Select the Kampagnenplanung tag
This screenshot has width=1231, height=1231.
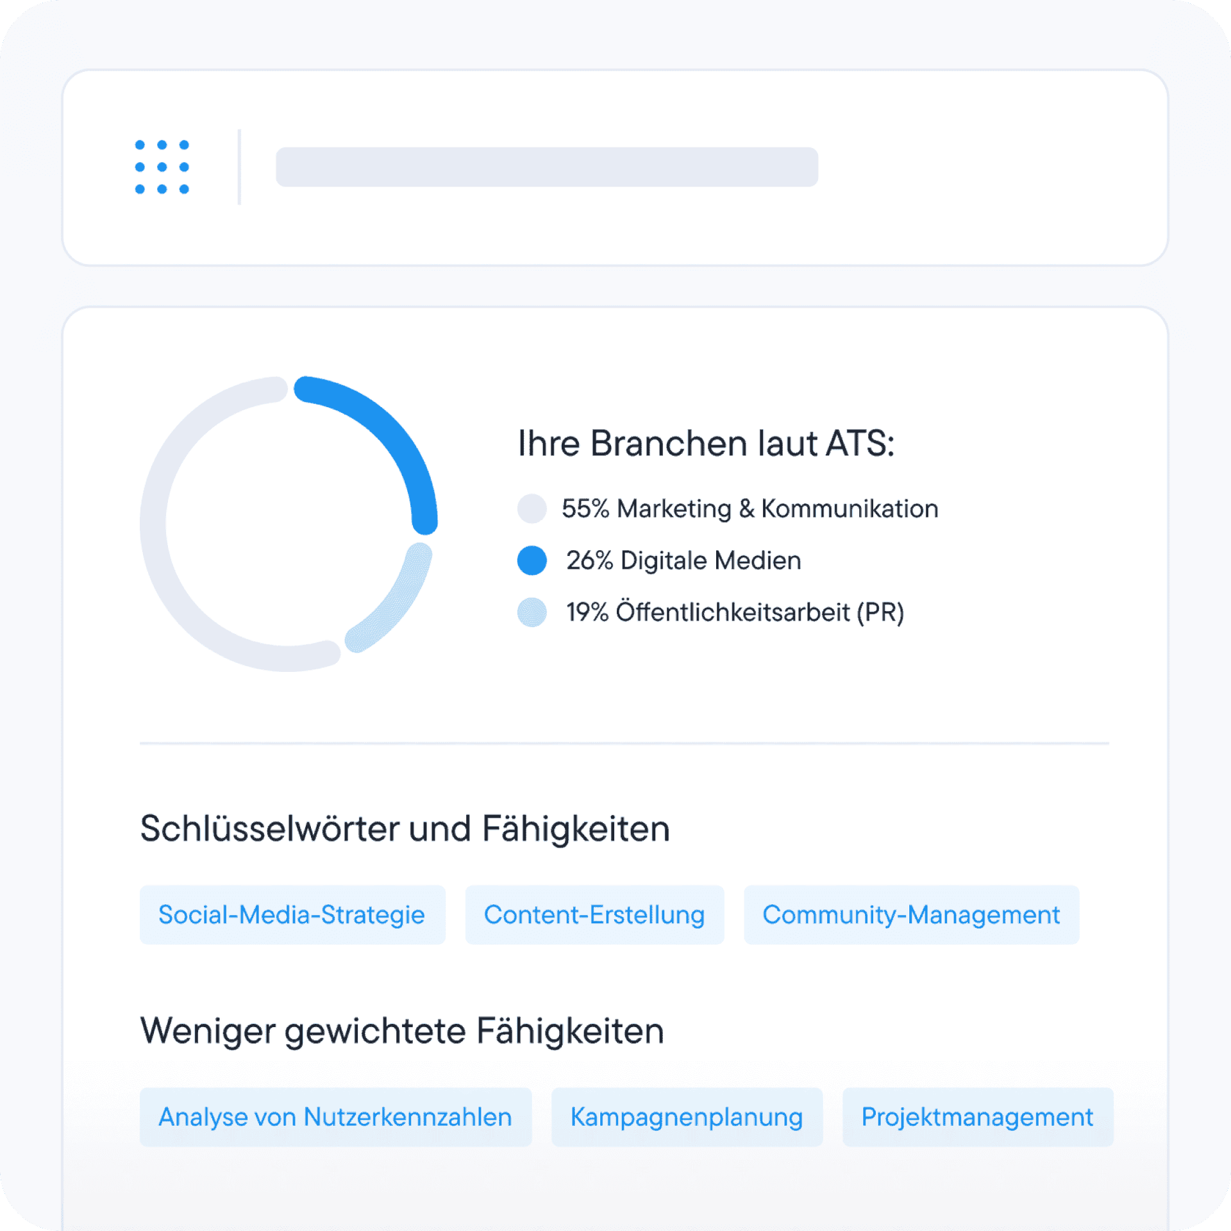pos(686,1116)
